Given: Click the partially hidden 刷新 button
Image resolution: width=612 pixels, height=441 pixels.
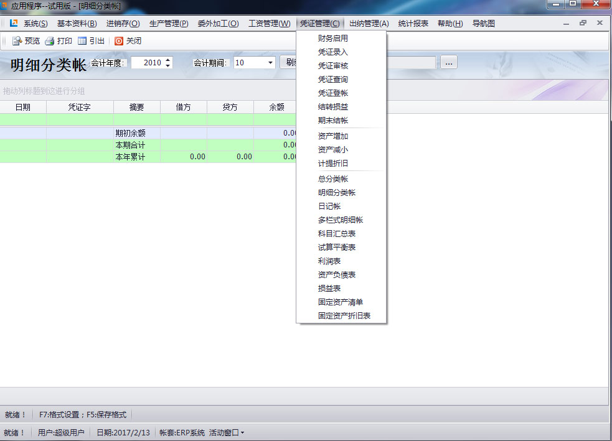Looking at the screenshot, I should tap(289, 62).
